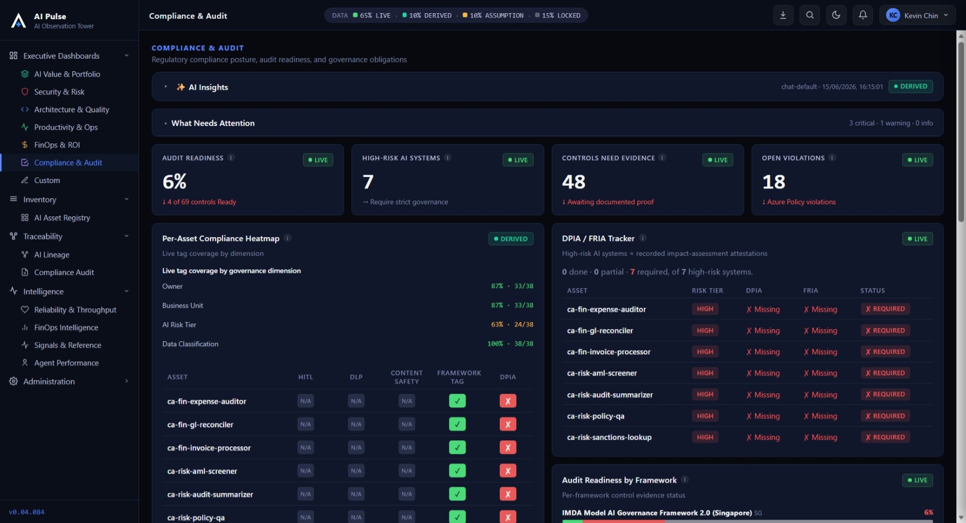
Task: Click version v0.04.084 label
Action: point(27,512)
